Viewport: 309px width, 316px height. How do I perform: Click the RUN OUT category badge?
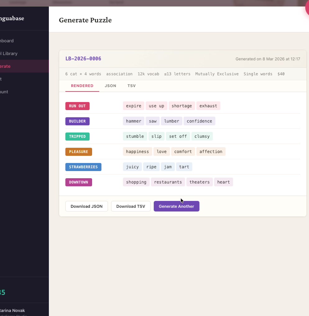tap(77, 106)
